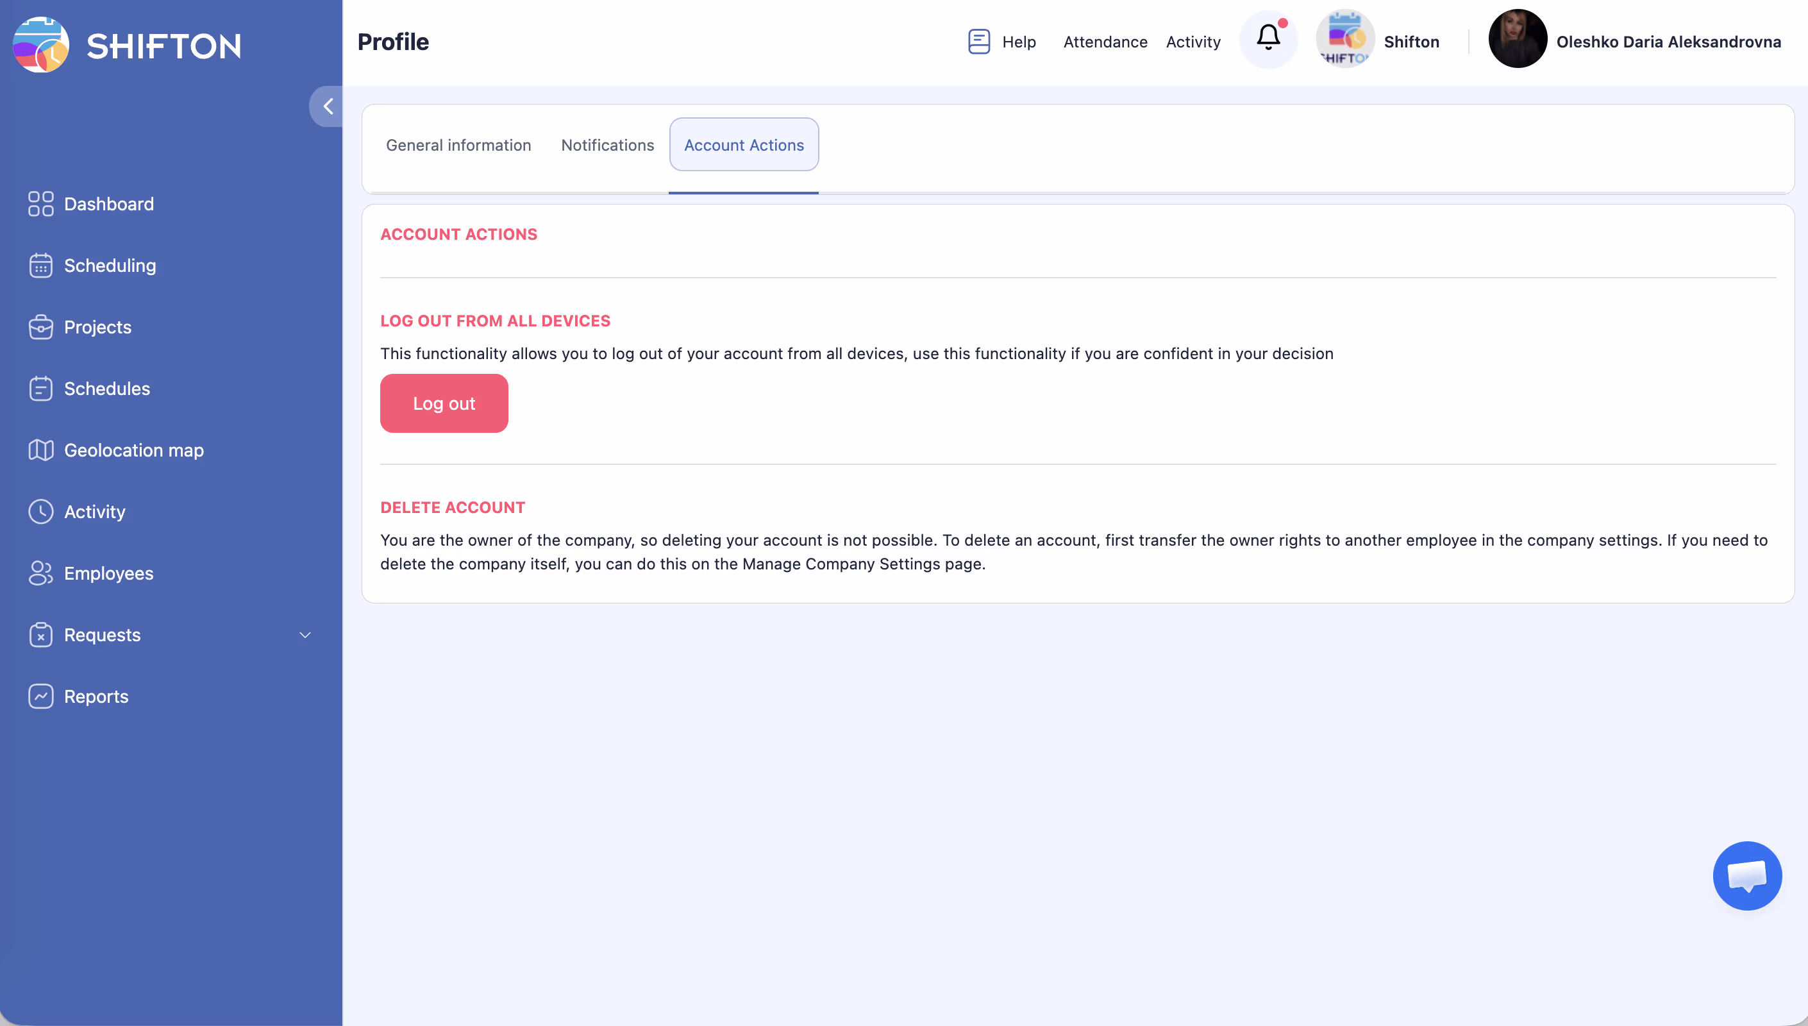Click the Reports chart icon
Image resolution: width=1808 pixels, height=1026 pixels.
tap(41, 696)
